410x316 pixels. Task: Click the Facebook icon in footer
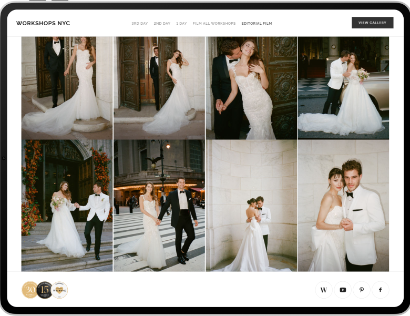click(x=381, y=290)
